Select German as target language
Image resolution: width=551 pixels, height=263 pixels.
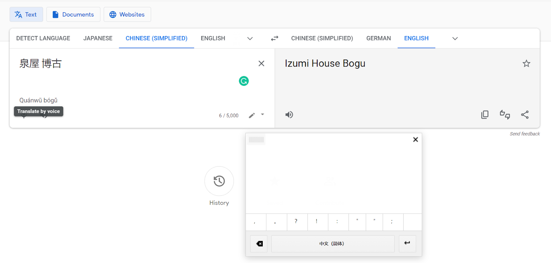tap(378, 38)
